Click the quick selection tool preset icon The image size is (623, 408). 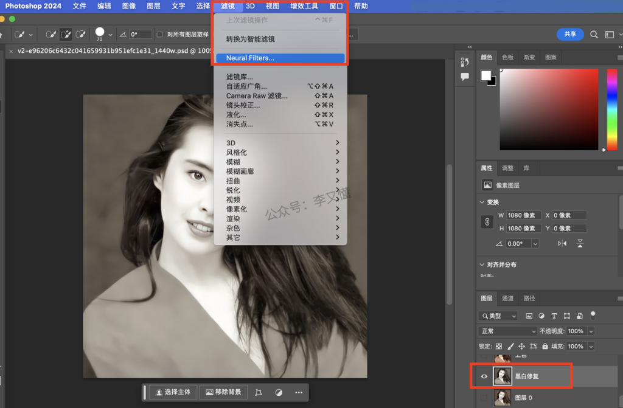click(x=19, y=35)
